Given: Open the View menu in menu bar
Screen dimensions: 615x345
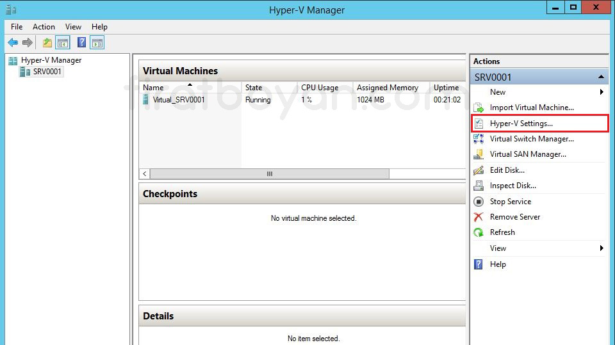Looking at the screenshot, I should click(x=73, y=27).
